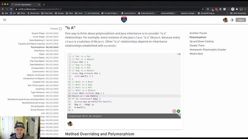Open the hamburger navigation menu

pos(5,20)
